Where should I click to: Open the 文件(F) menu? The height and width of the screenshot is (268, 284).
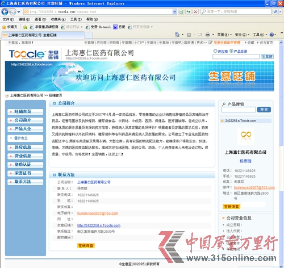[x=9, y=19]
